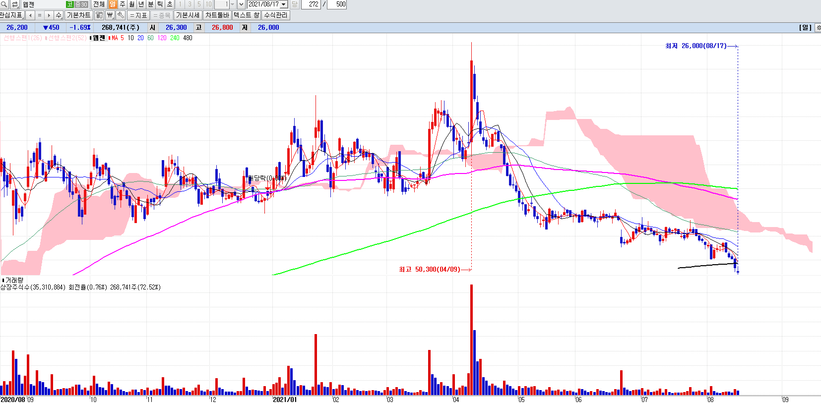The width and height of the screenshot is (821, 403).
Task: Click the [일] period indicator label
Action: point(805,27)
